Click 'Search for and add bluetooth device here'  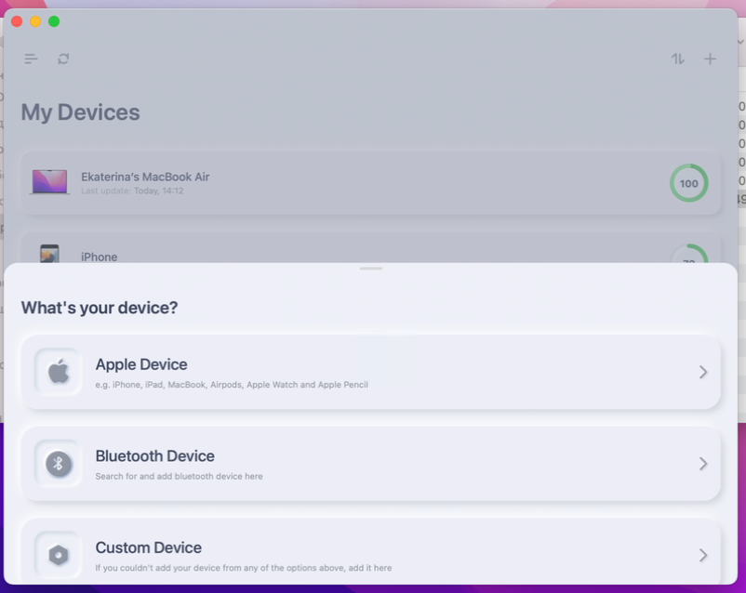[179, 477]
